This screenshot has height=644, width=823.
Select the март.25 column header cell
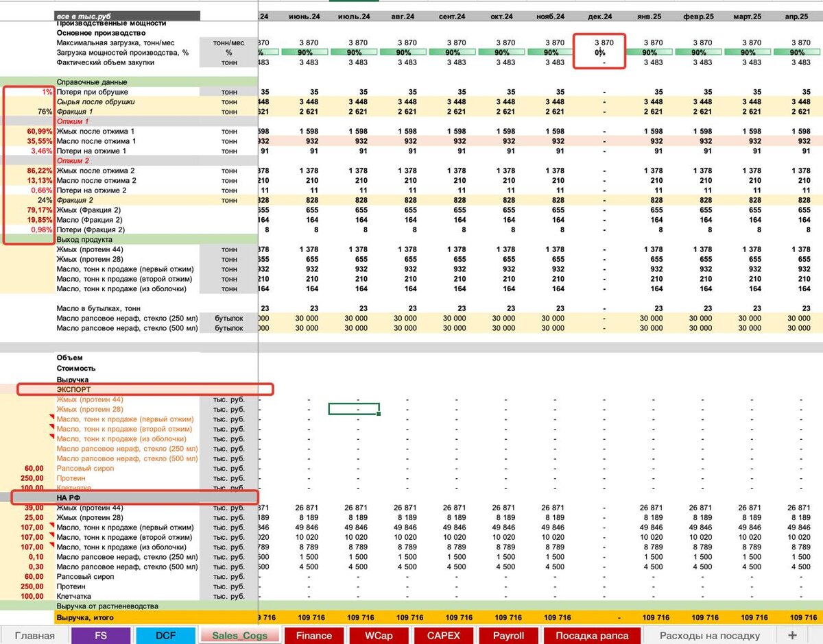[x=749, y=16]
